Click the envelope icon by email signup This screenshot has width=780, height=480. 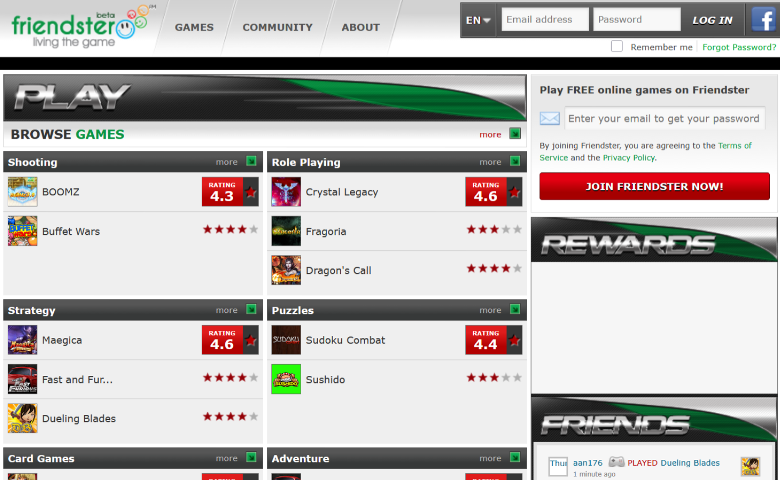550,118
